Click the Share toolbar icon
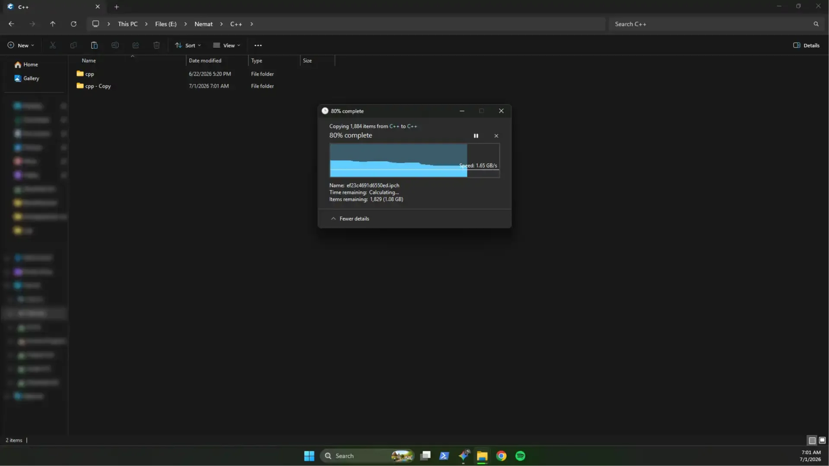This screenshot has height=466, width=829. click(x=136, y=45)
